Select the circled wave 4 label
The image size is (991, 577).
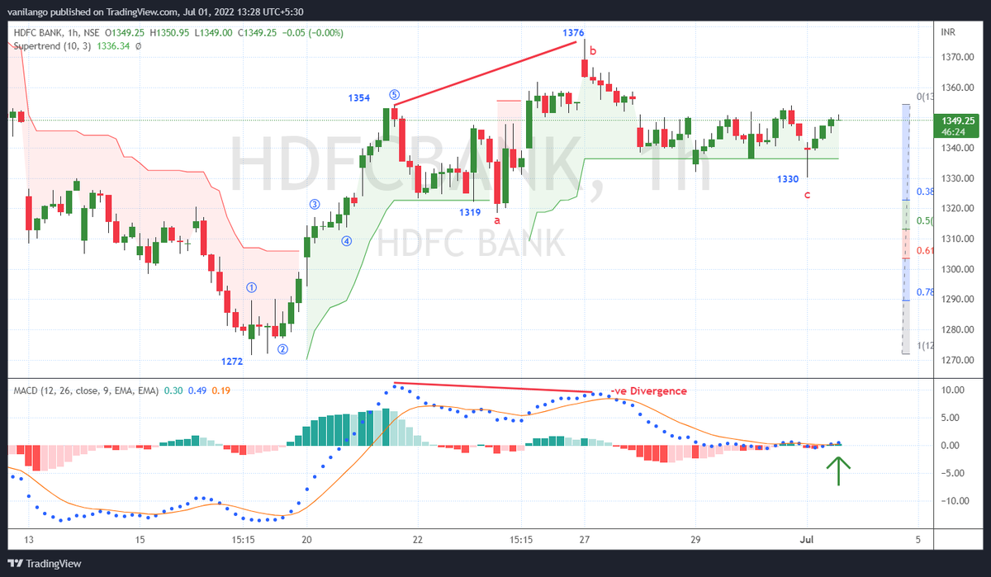point(347,241)
